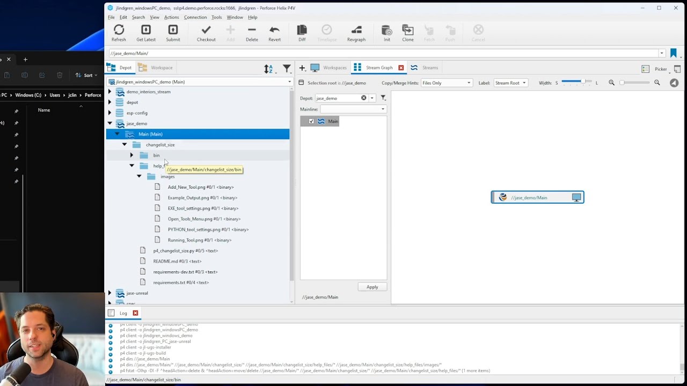
Task: Switch to the Workspaces tab
Action: point(329,68)
